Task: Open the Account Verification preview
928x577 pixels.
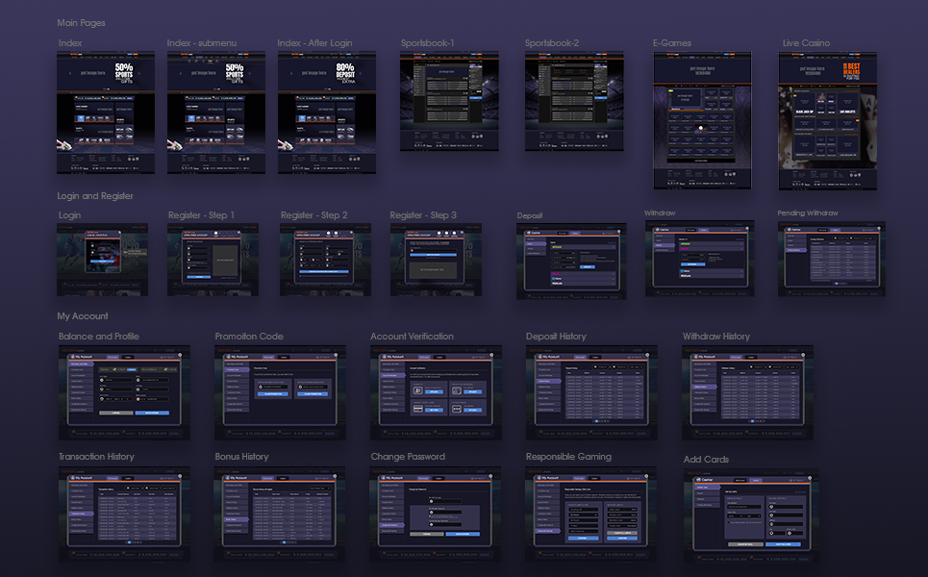Action: click(x=435, y=386)
